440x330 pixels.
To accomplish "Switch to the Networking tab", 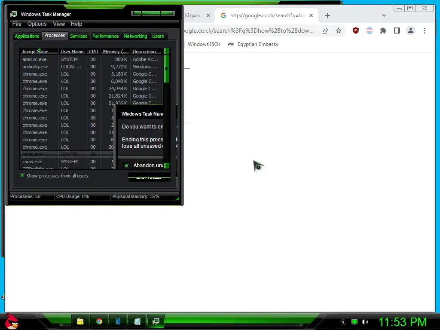I will (x=135, y=36).
